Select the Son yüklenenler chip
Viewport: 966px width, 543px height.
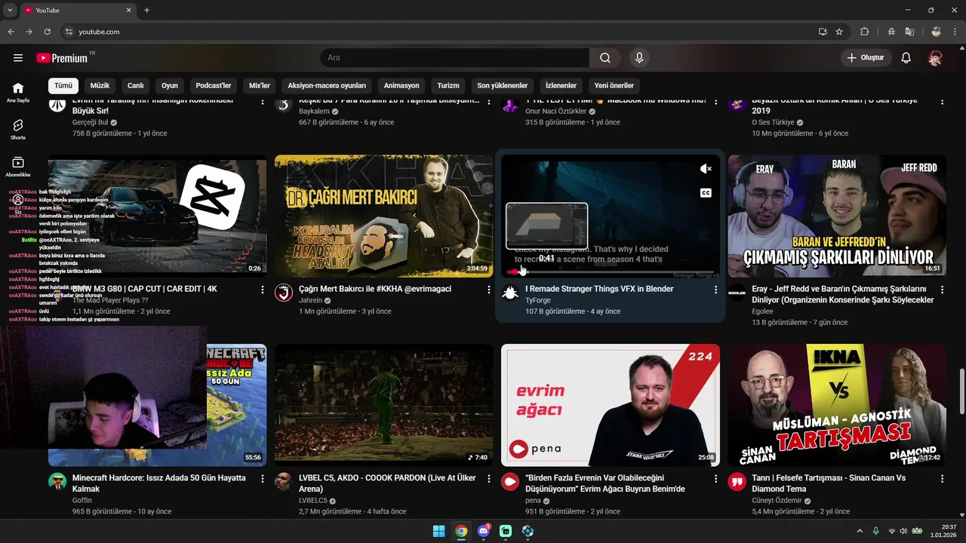[x=503, y=86]
